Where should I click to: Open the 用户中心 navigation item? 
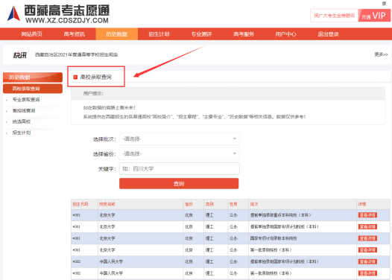point(285,34)
